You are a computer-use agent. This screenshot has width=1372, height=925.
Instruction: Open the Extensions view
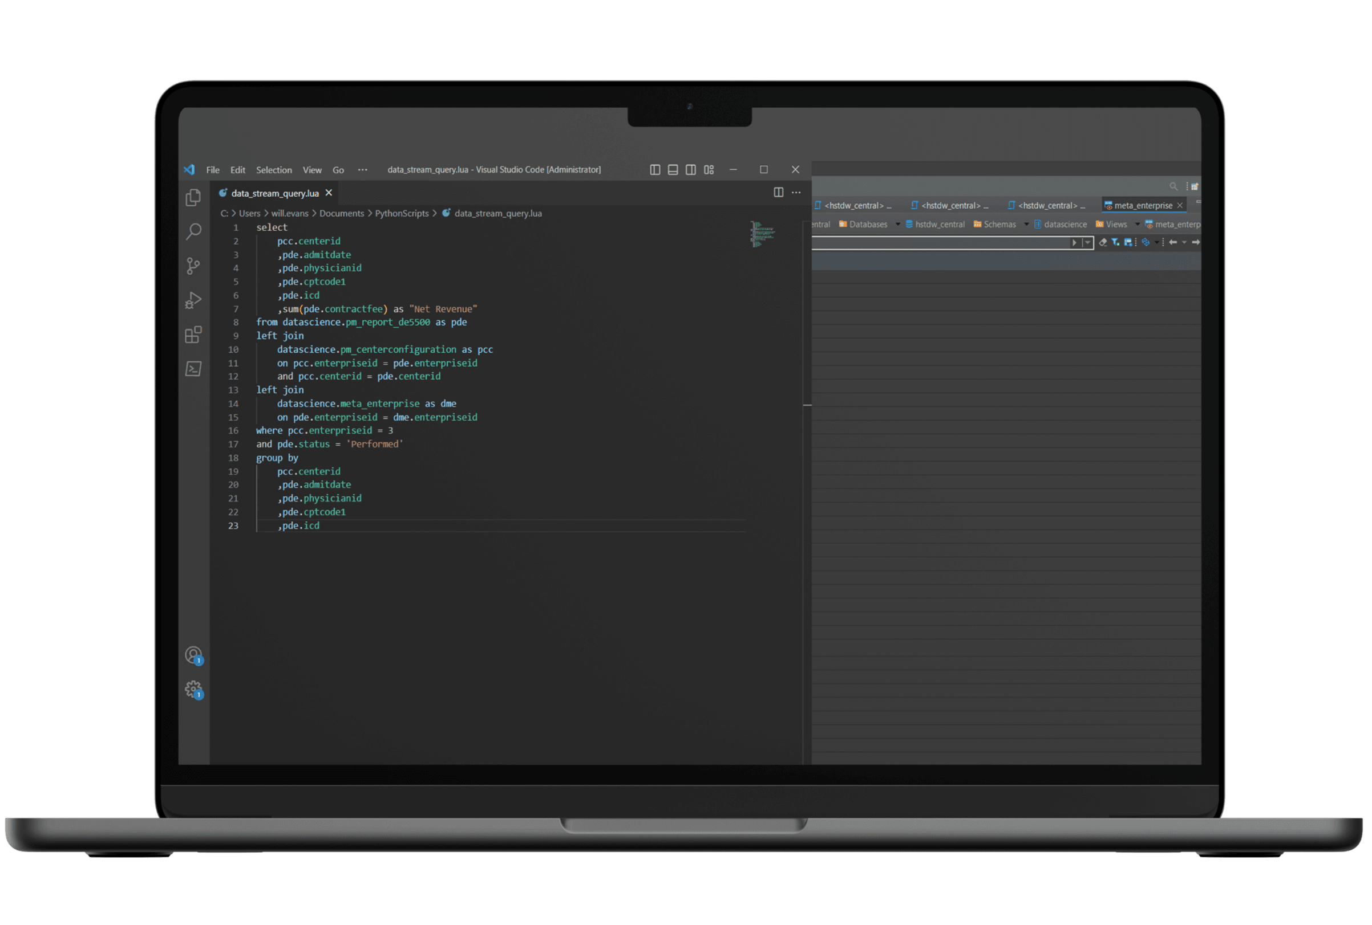pyautogui.click(x=193, y=335)
